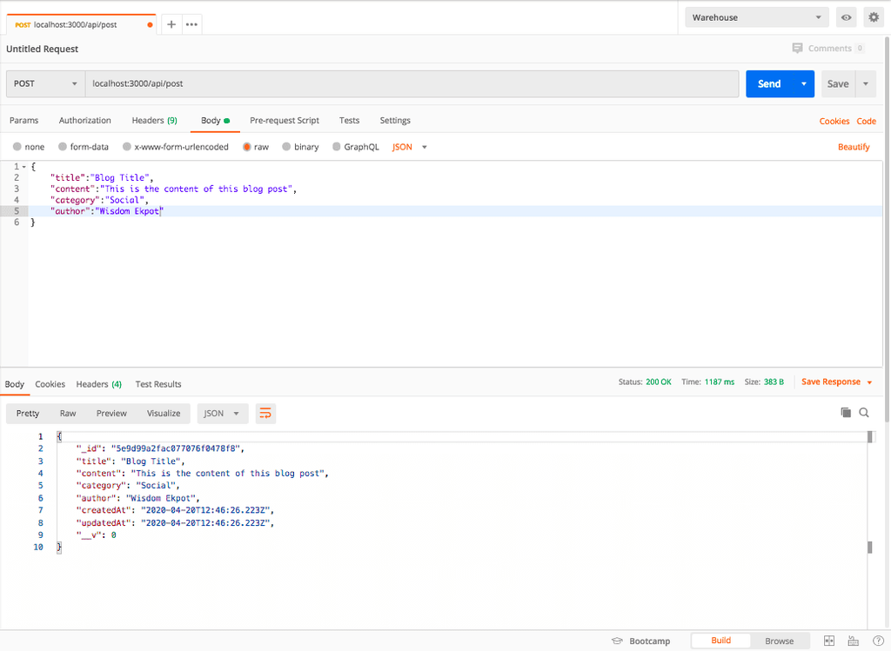Open the Test Results response tab

coord(158,384)
